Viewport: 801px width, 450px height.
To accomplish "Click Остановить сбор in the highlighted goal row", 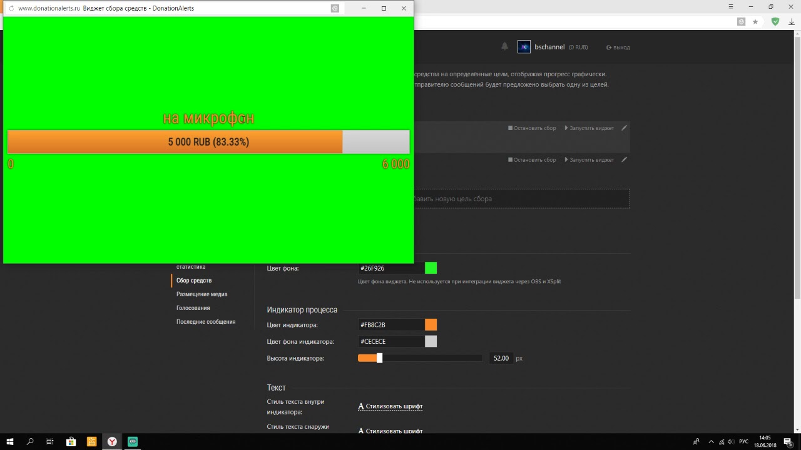I will (532, 128).
